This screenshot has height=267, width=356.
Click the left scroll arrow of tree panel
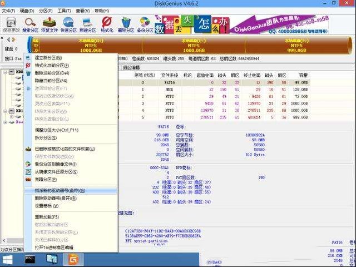[4, 240]
